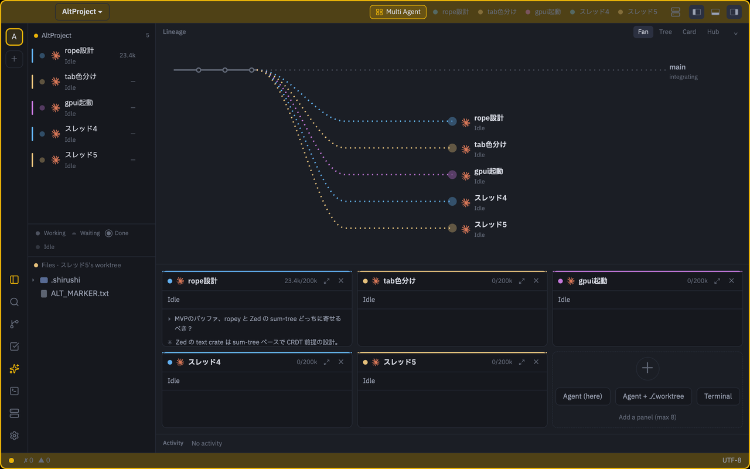Select tab色分け agent in sidebar list
750x469 pixels.
[91, 81]
